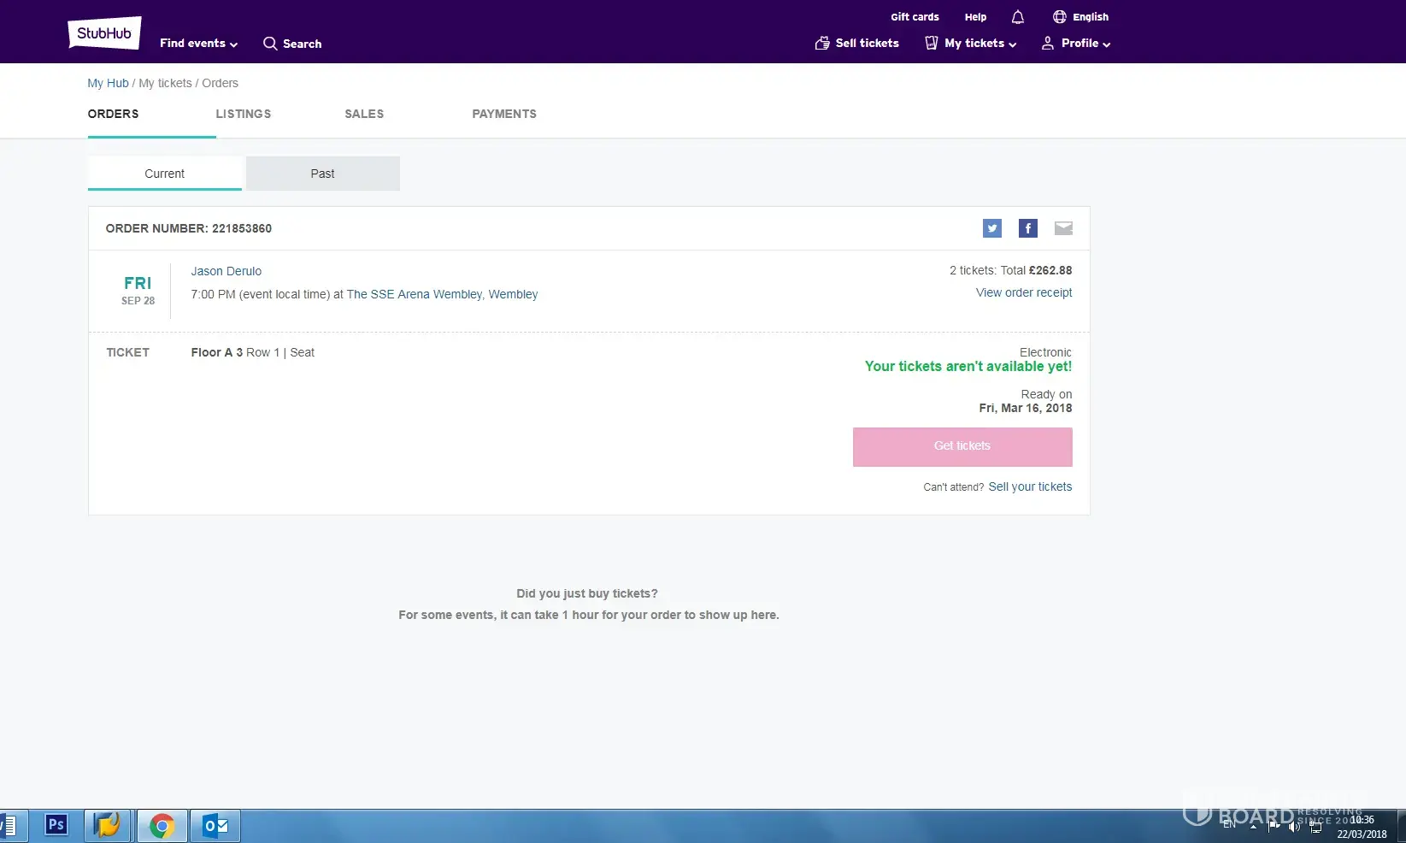Open the Profile dropdown

click(x=1075, y=44)
